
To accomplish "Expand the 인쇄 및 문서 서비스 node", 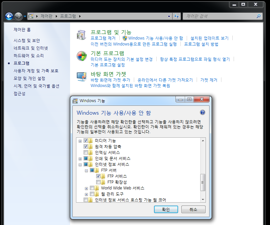I will (x=80, y=159).
